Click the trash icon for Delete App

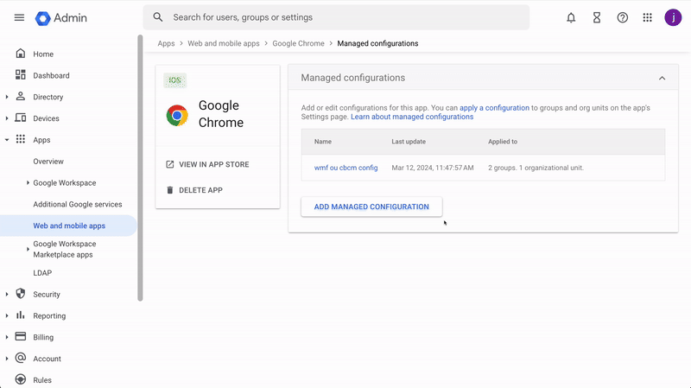click(169, 190)
